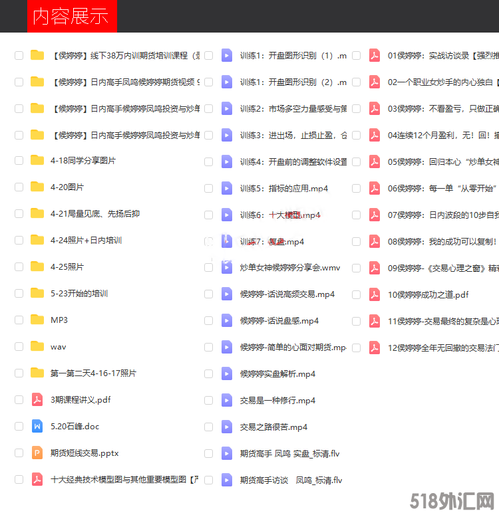This screenshot has height=517, width=499.
Task: Open folder 【侯婷婷】线下38万内训期货培训课程
Action: tap(125, 55)
